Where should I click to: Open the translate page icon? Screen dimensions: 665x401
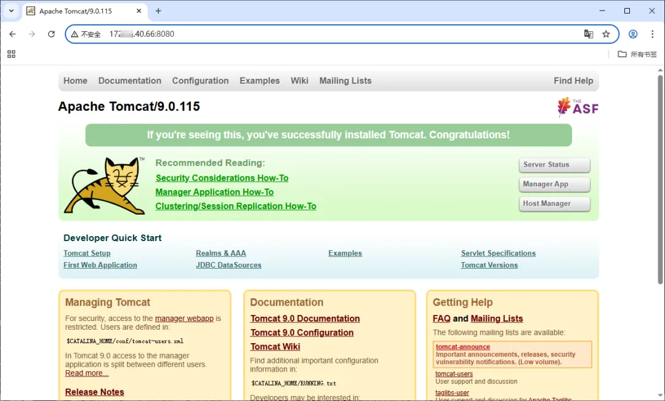[588, 34]
